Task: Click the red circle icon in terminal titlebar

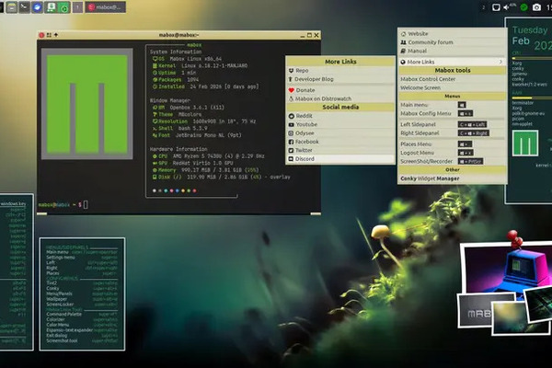Action: [x=41, y=35]
